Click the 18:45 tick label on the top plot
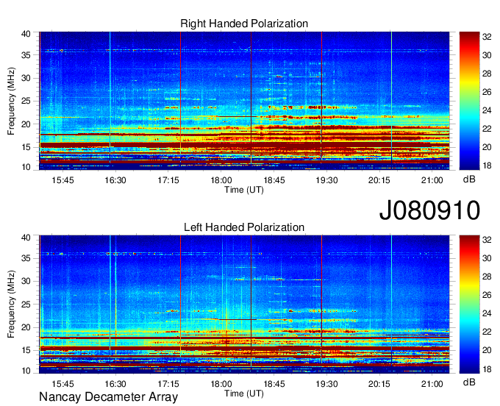500x406 pixels. click(x=274, y=180)
